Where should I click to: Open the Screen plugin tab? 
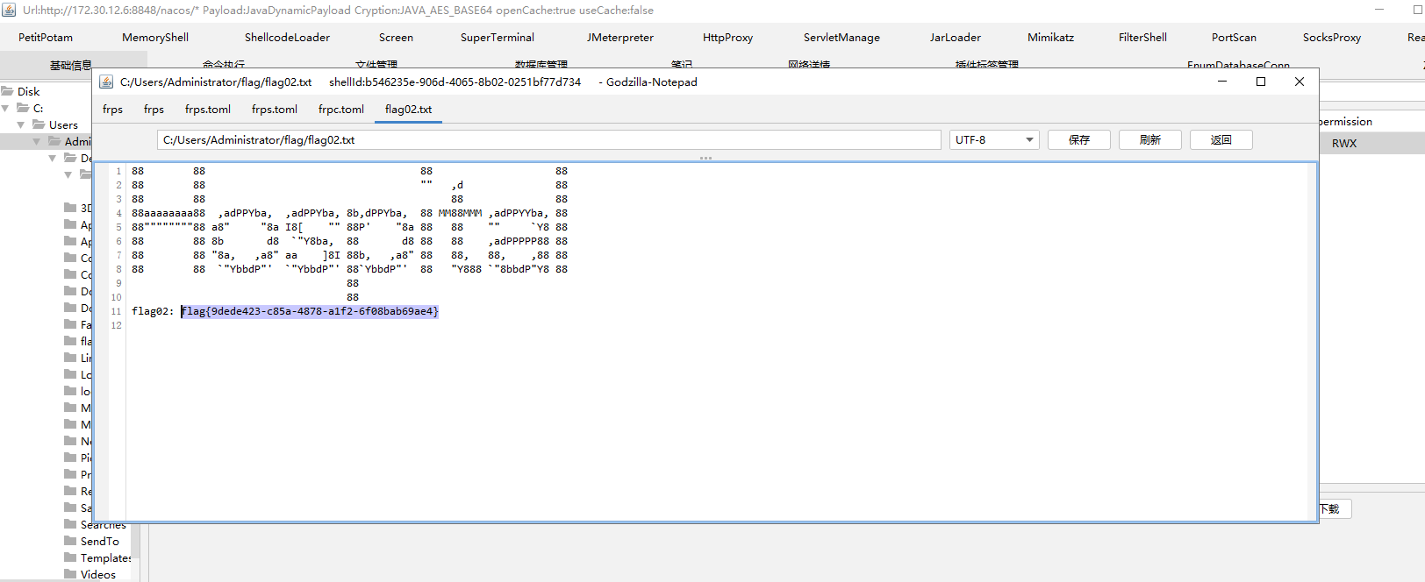coord(396,38)
